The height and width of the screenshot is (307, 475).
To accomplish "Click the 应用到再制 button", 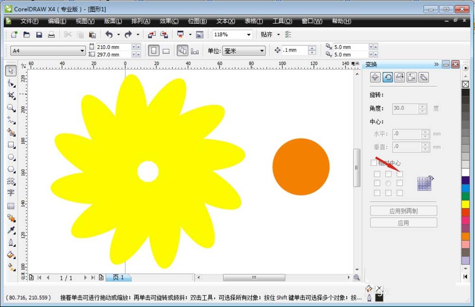I will click(x=403, y=211).
